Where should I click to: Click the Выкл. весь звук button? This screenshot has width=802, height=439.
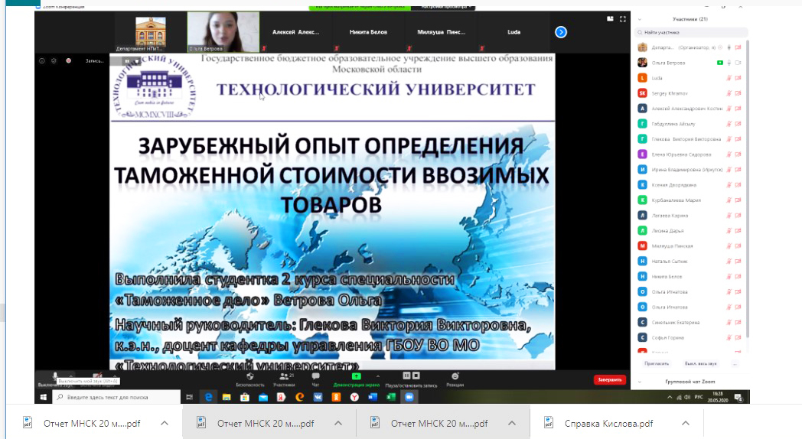tap(701, 363)
